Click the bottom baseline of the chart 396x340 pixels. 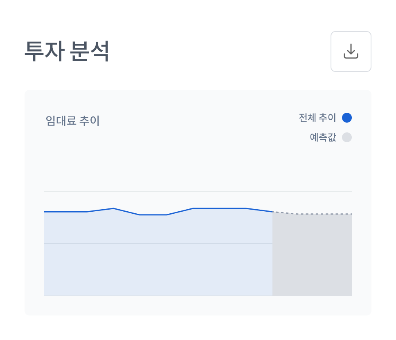198,295
